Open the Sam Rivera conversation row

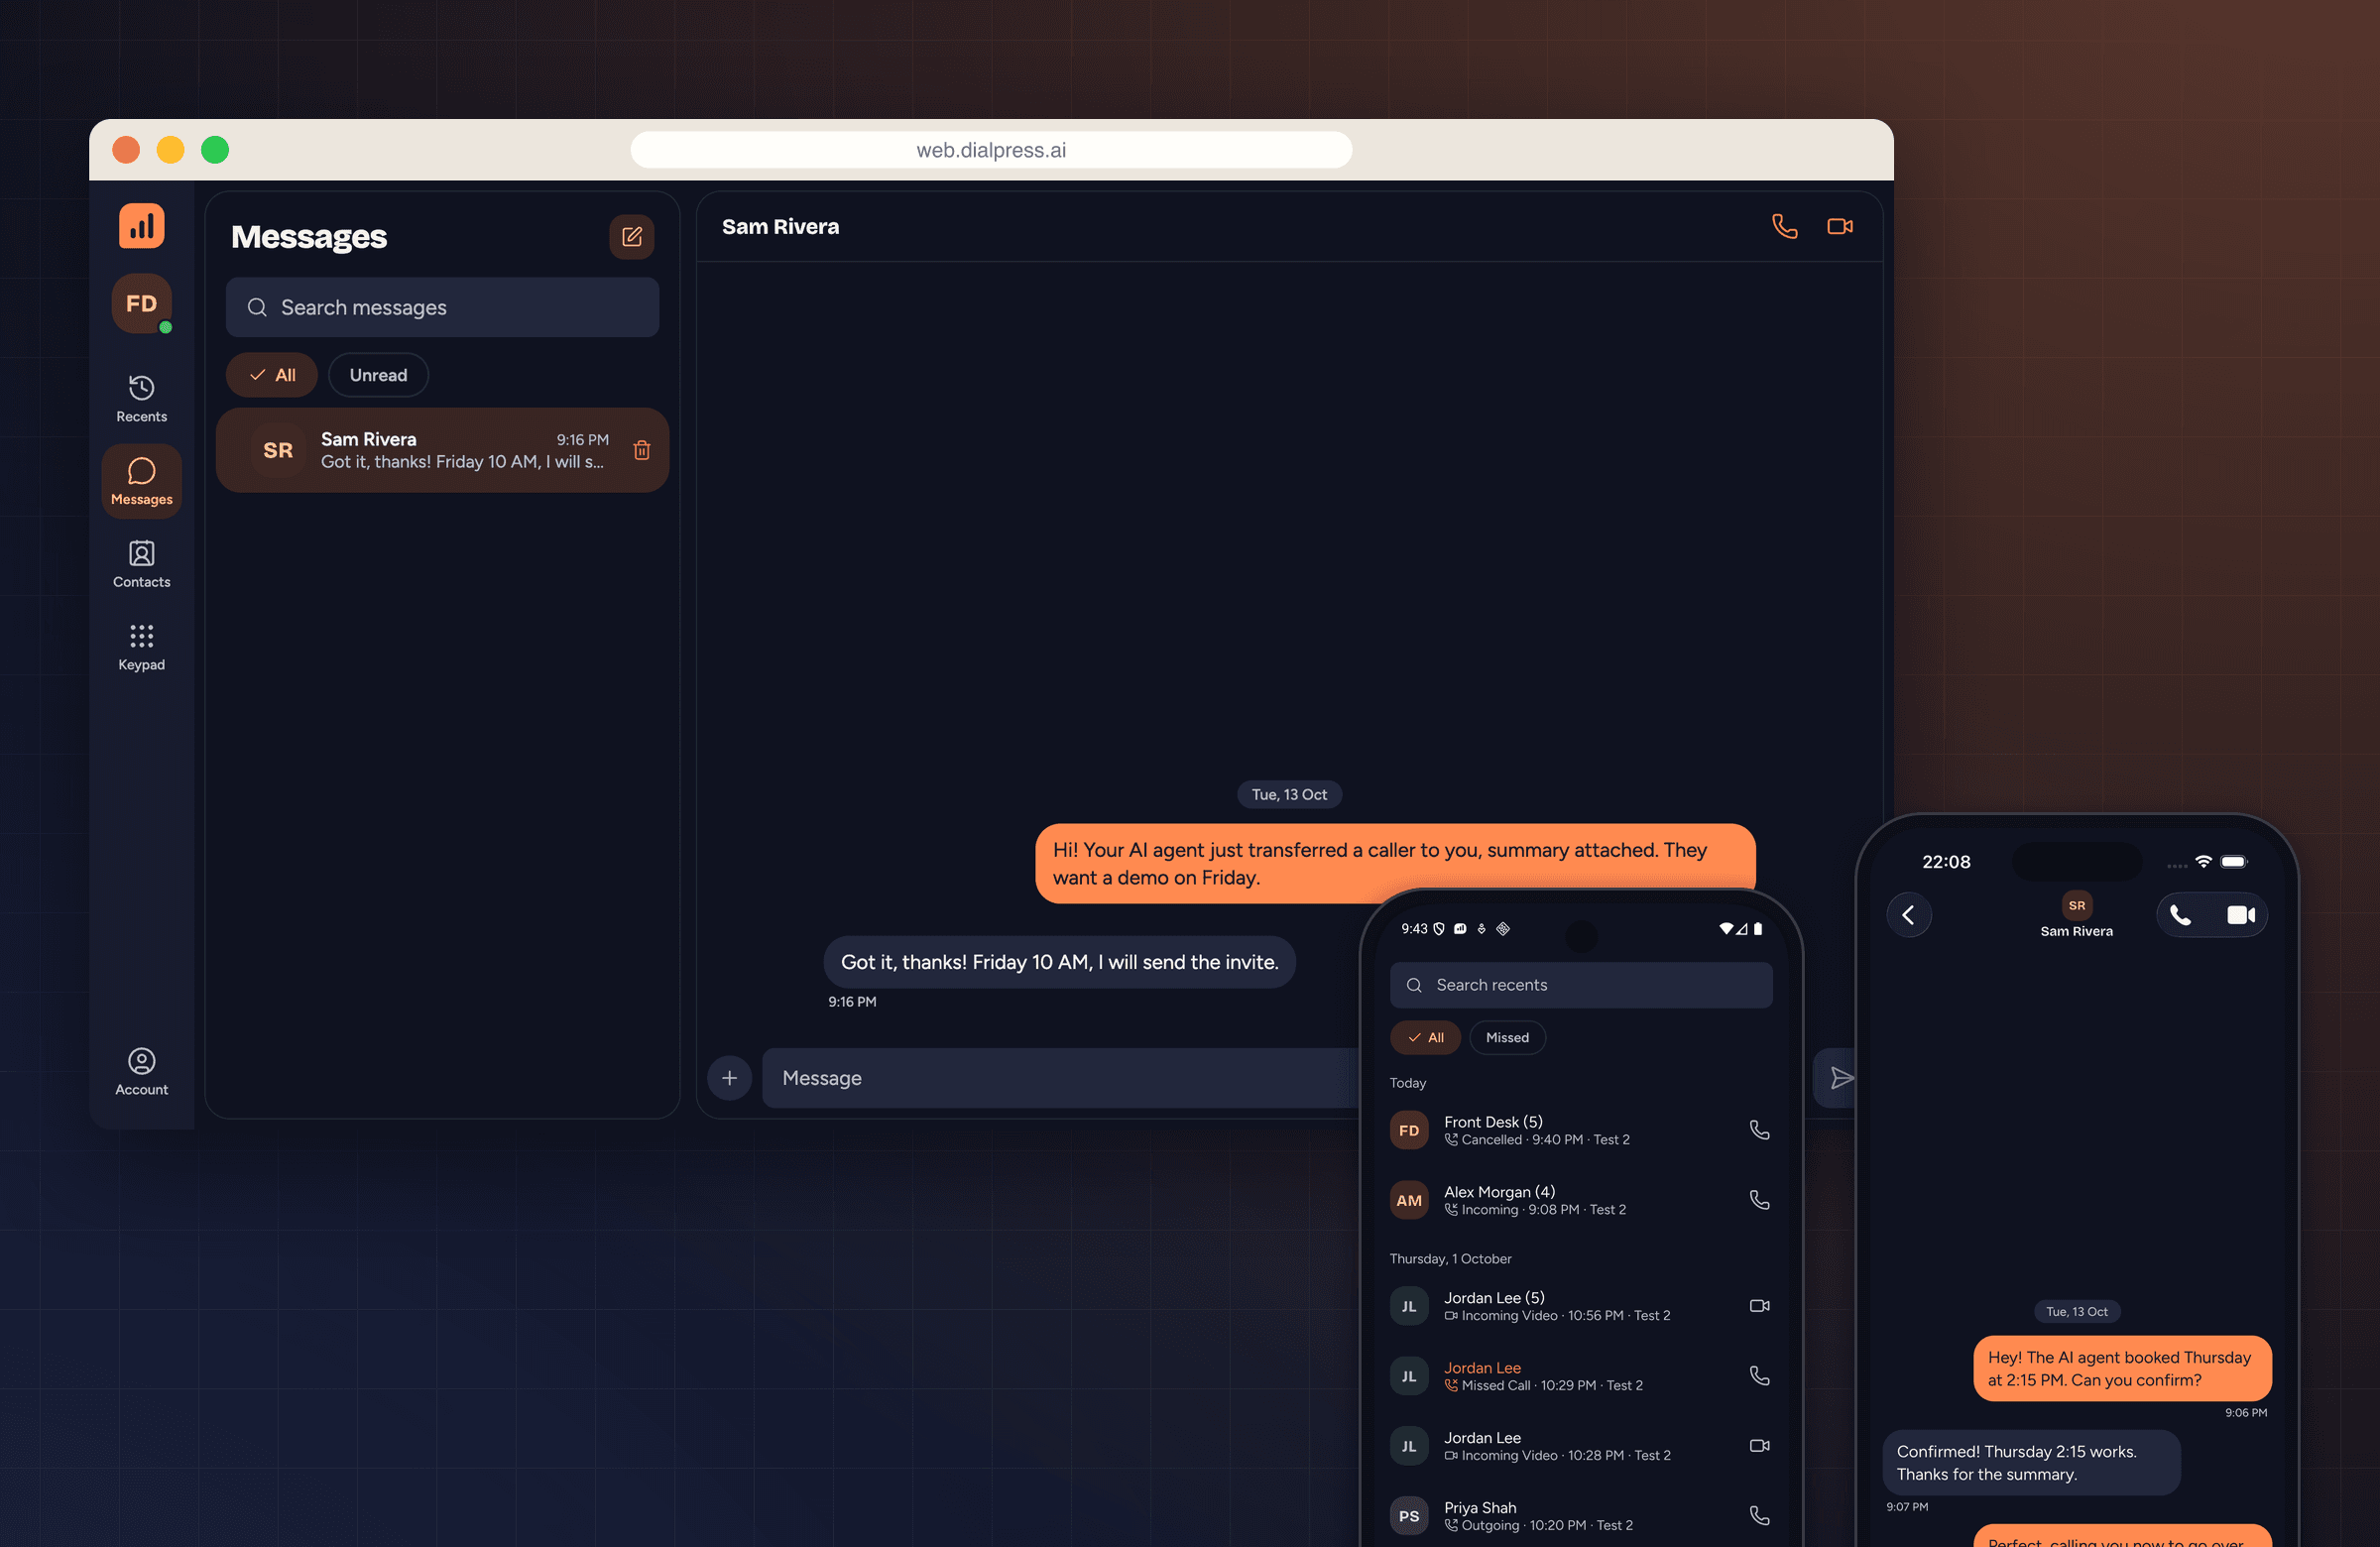(442, 450)
